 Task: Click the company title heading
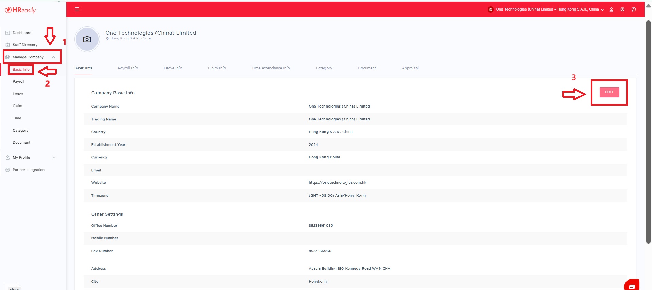[151, 33]
